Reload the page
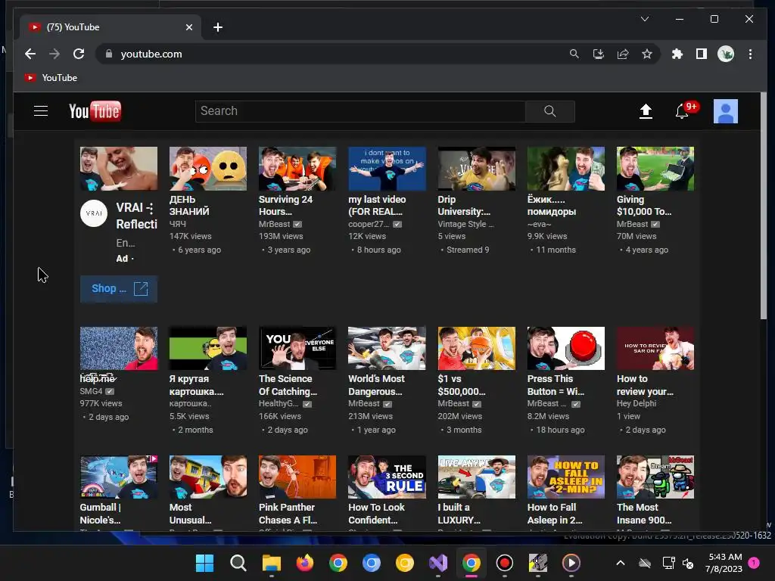775x581 pixels. pyautogui.click(x=79, y=54)
